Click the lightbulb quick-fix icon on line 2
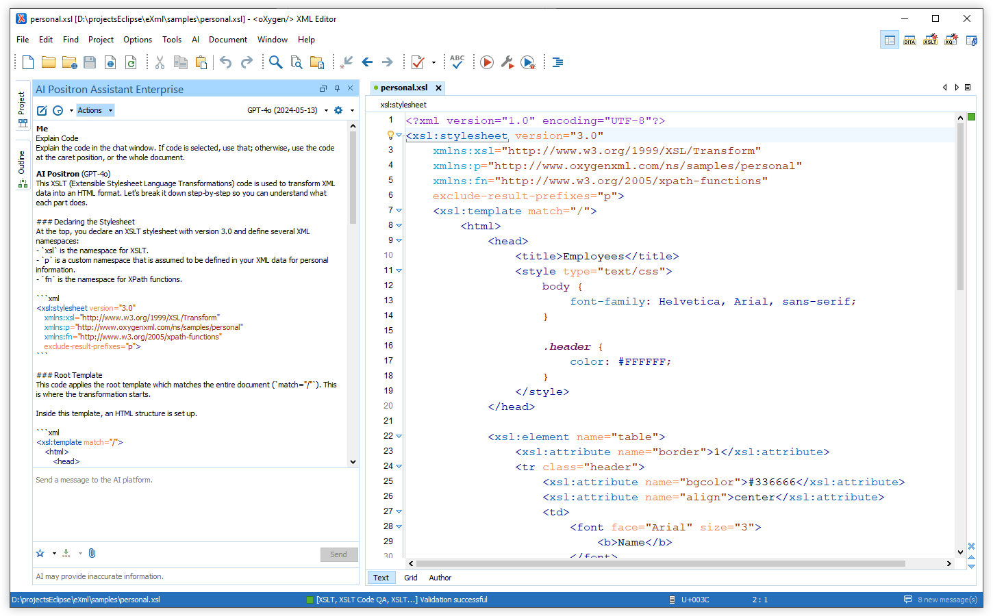993x616 pixels. (x=390, y=135)
